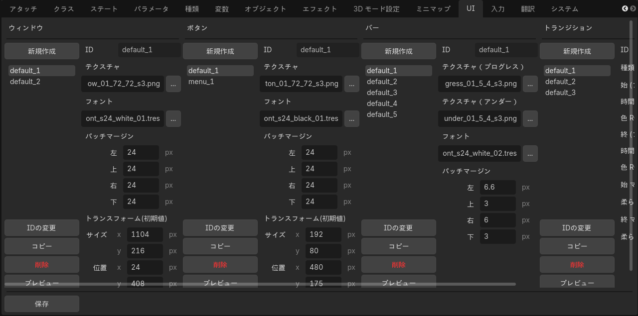Click 新規作成 in the ウィンドウ section
Screen dimensions: 638x316
[42, 51]
